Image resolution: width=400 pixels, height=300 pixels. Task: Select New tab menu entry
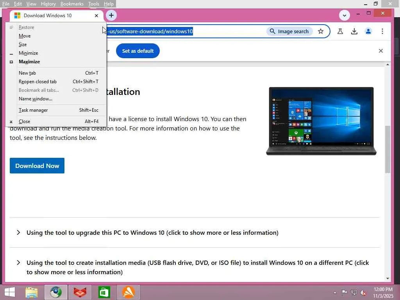56,73
